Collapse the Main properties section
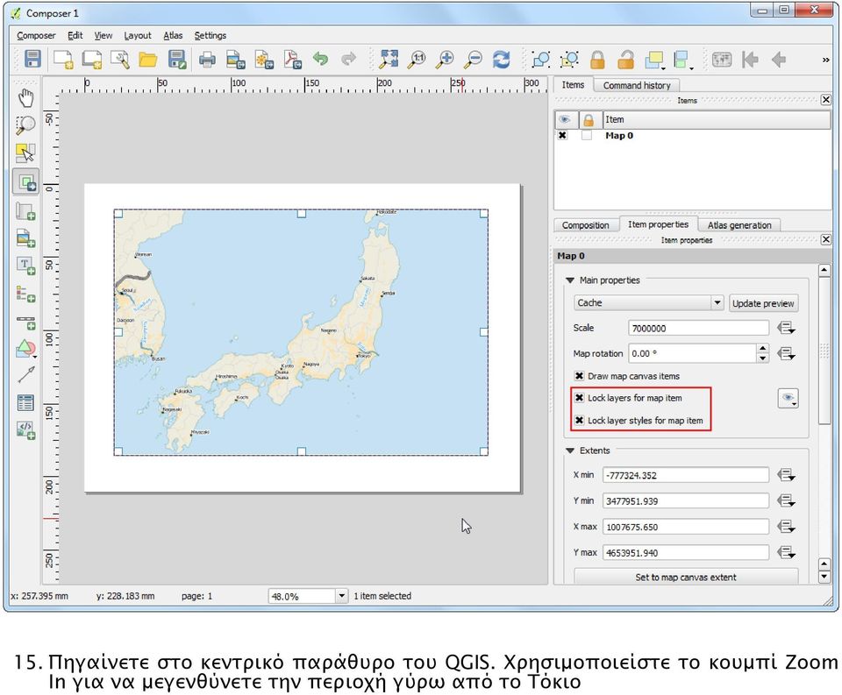The image size is (842, 695). 570,280
